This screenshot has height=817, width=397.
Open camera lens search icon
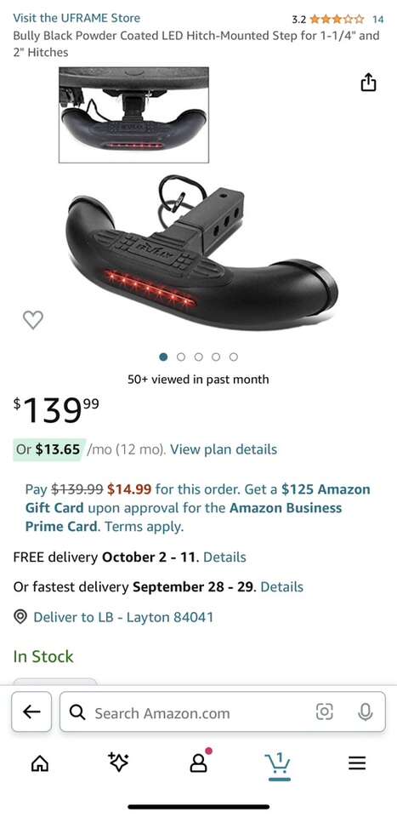(325, 711)
